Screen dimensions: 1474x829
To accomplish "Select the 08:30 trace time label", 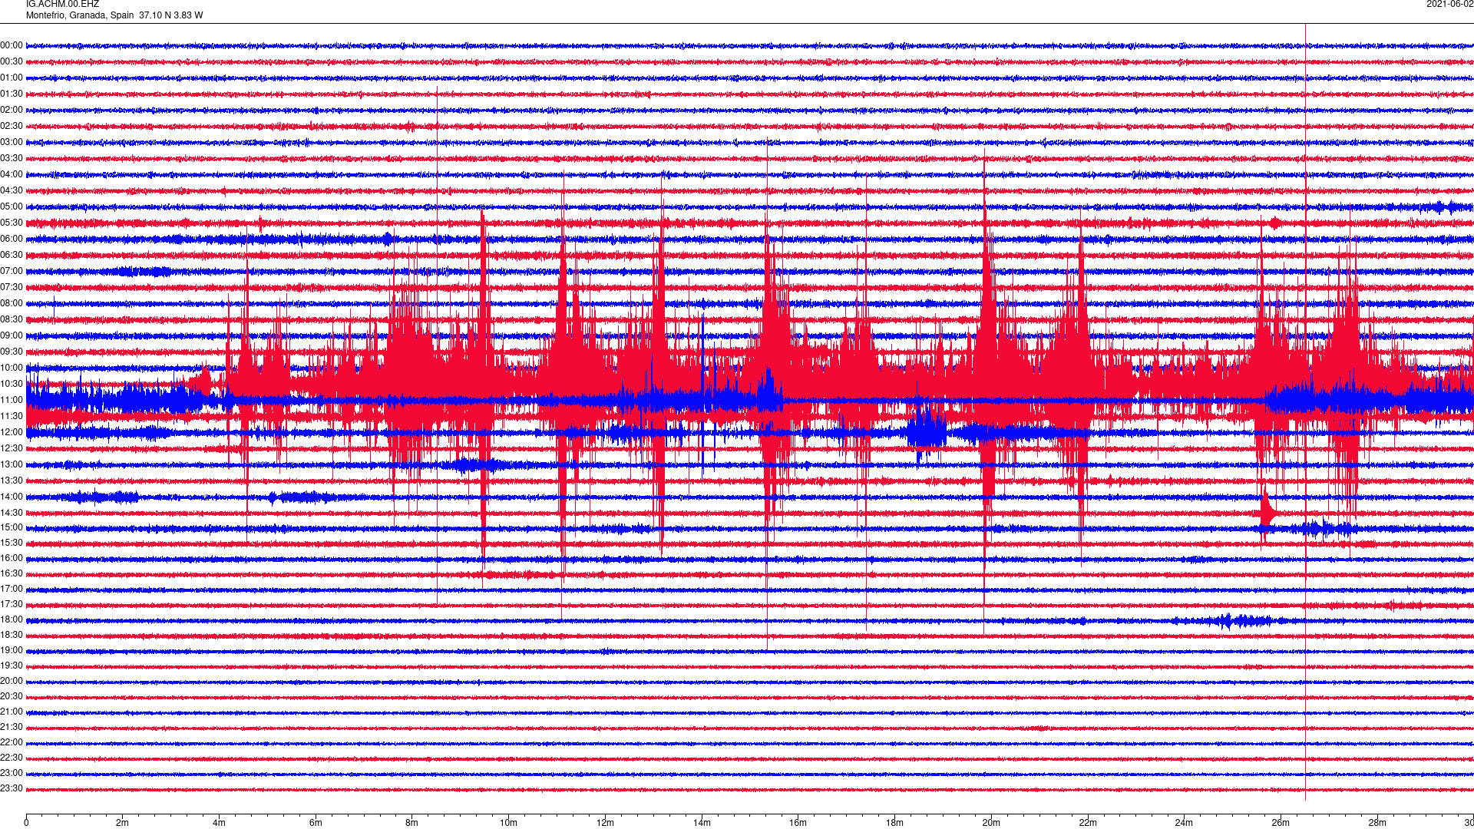I will point(12,320).
